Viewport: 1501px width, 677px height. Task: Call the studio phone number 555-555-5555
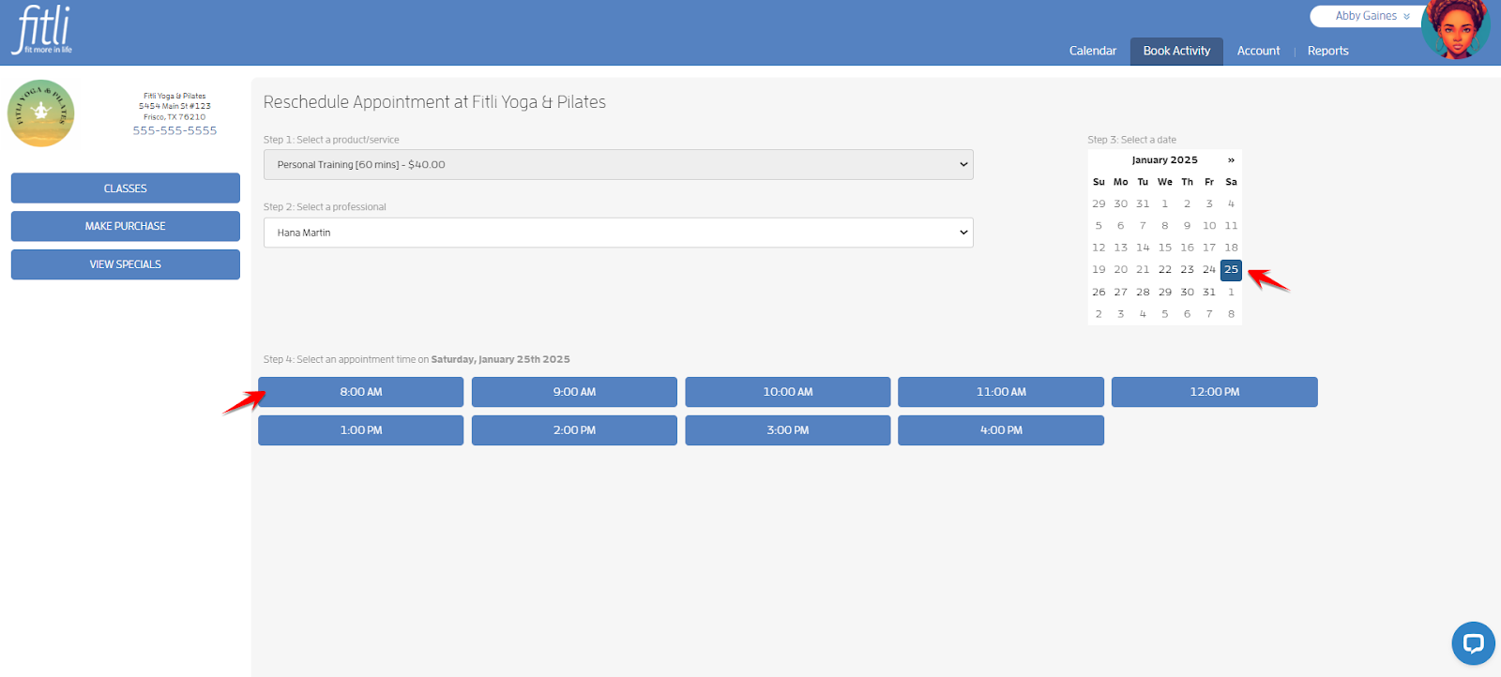pos(174,130)
